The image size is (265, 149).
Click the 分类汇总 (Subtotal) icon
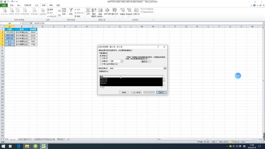coord(136,12)
